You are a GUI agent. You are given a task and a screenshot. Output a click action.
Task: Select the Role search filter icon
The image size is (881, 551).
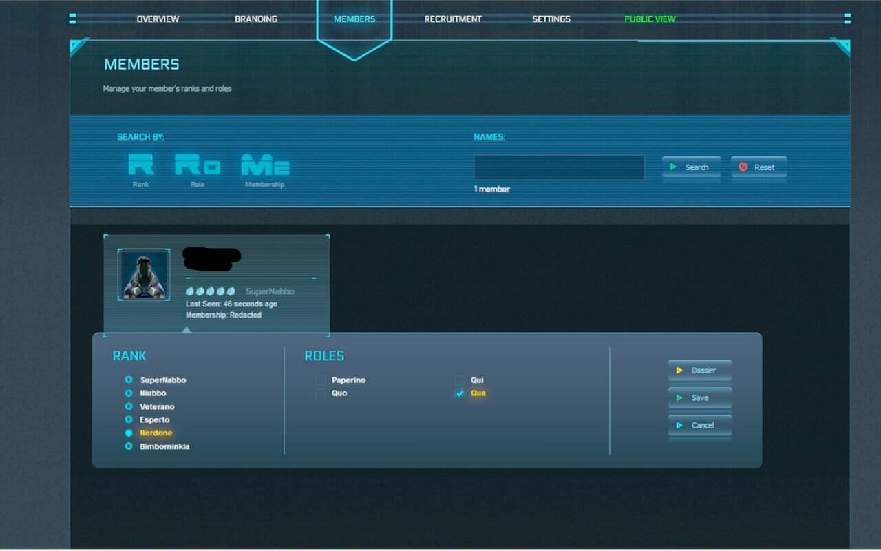198,165
